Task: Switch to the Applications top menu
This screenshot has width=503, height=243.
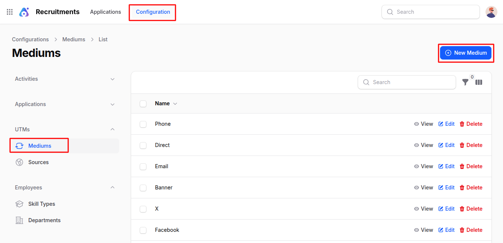Action: coord(105,12)
